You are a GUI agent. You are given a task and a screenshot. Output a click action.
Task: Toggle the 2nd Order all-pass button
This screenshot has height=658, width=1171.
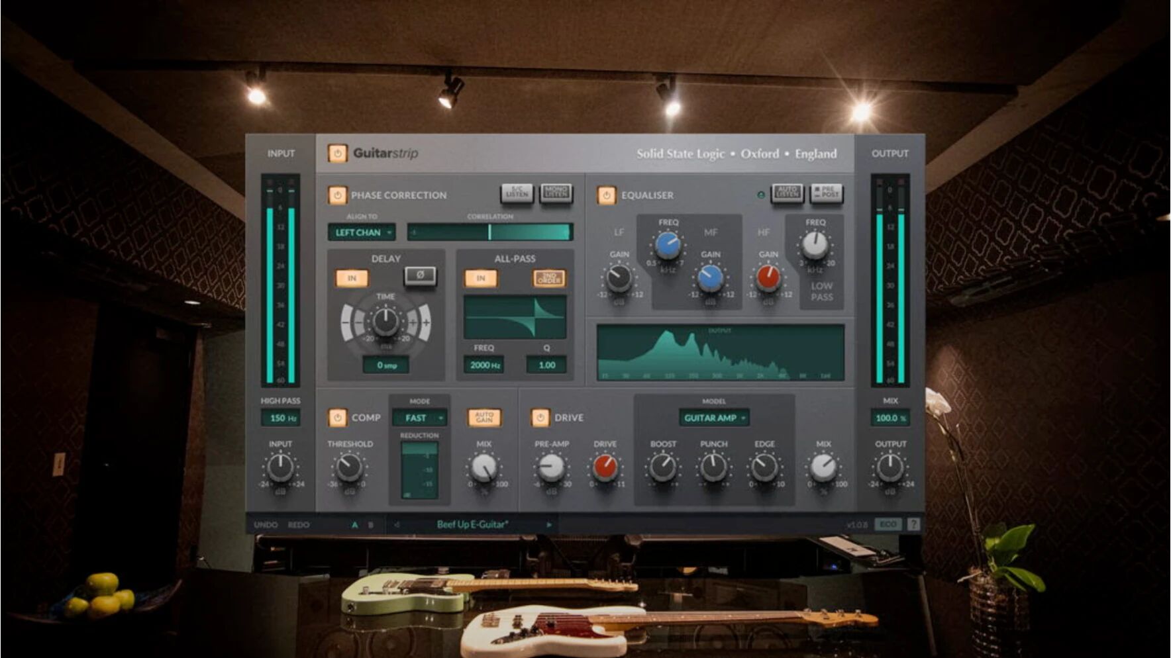click(549, 278)
